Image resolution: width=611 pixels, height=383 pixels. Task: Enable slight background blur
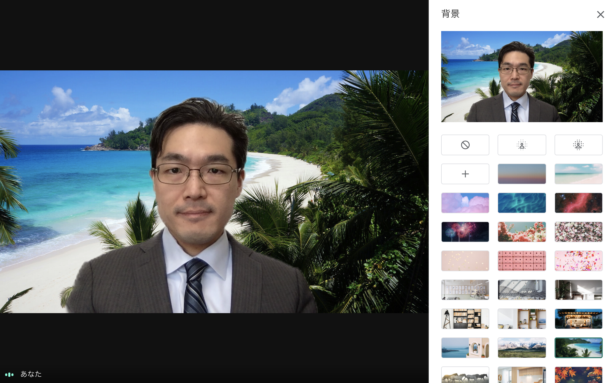point(522,145)
